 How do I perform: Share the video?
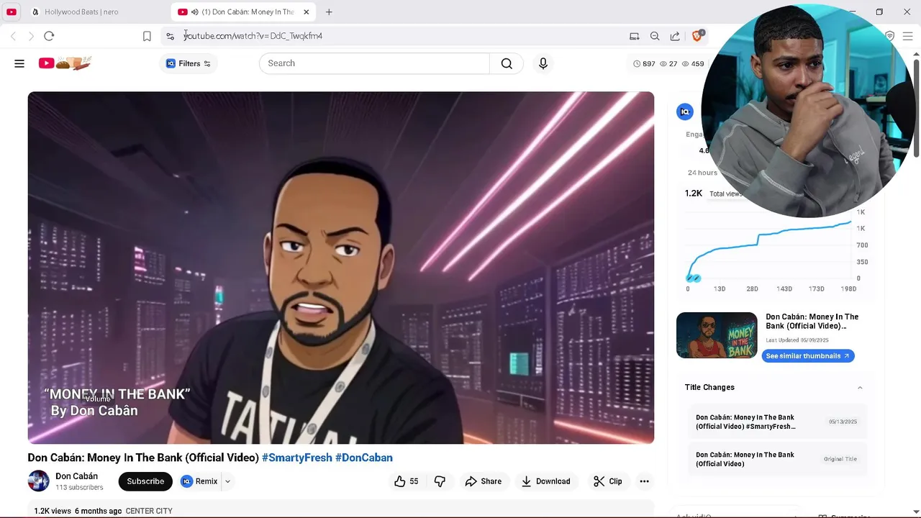pyautogui.click(x=484, y=481)
